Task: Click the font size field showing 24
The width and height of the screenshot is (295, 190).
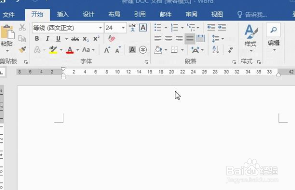Action: pos(113,28)
